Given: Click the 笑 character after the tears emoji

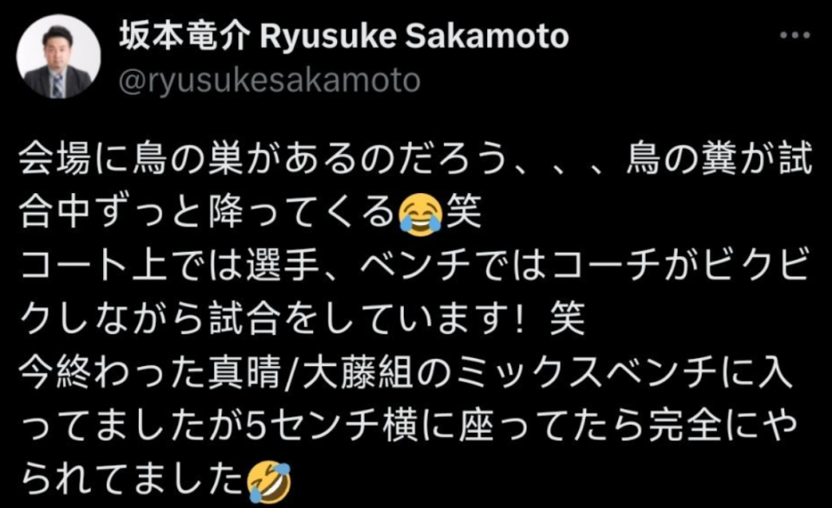Looking at the screenshot, I should coord(464,213).
